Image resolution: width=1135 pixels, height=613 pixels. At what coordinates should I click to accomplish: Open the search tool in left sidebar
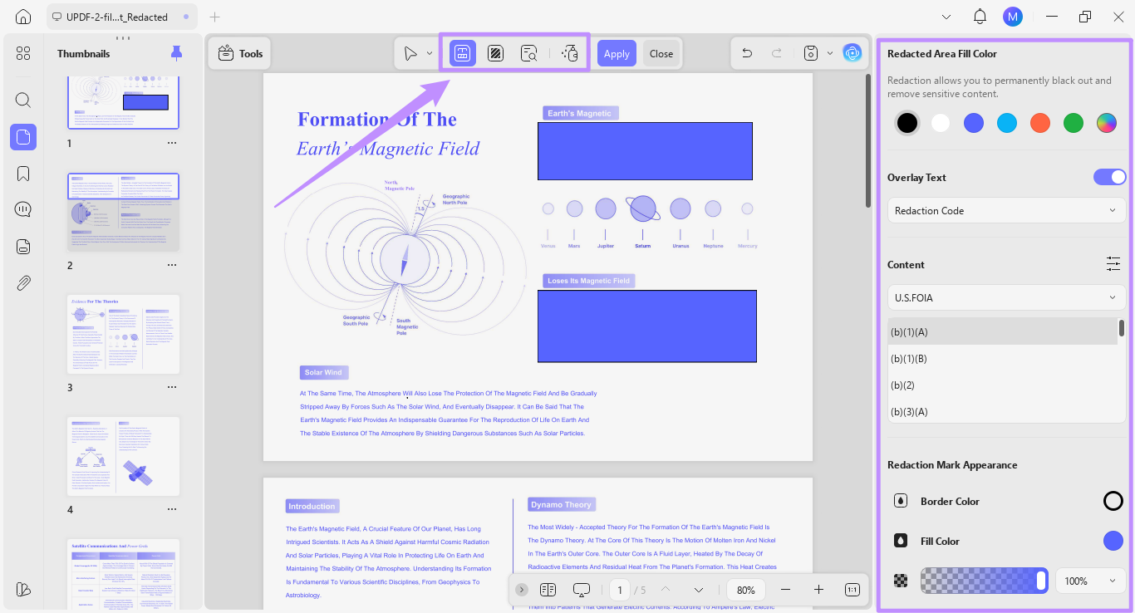23,101
